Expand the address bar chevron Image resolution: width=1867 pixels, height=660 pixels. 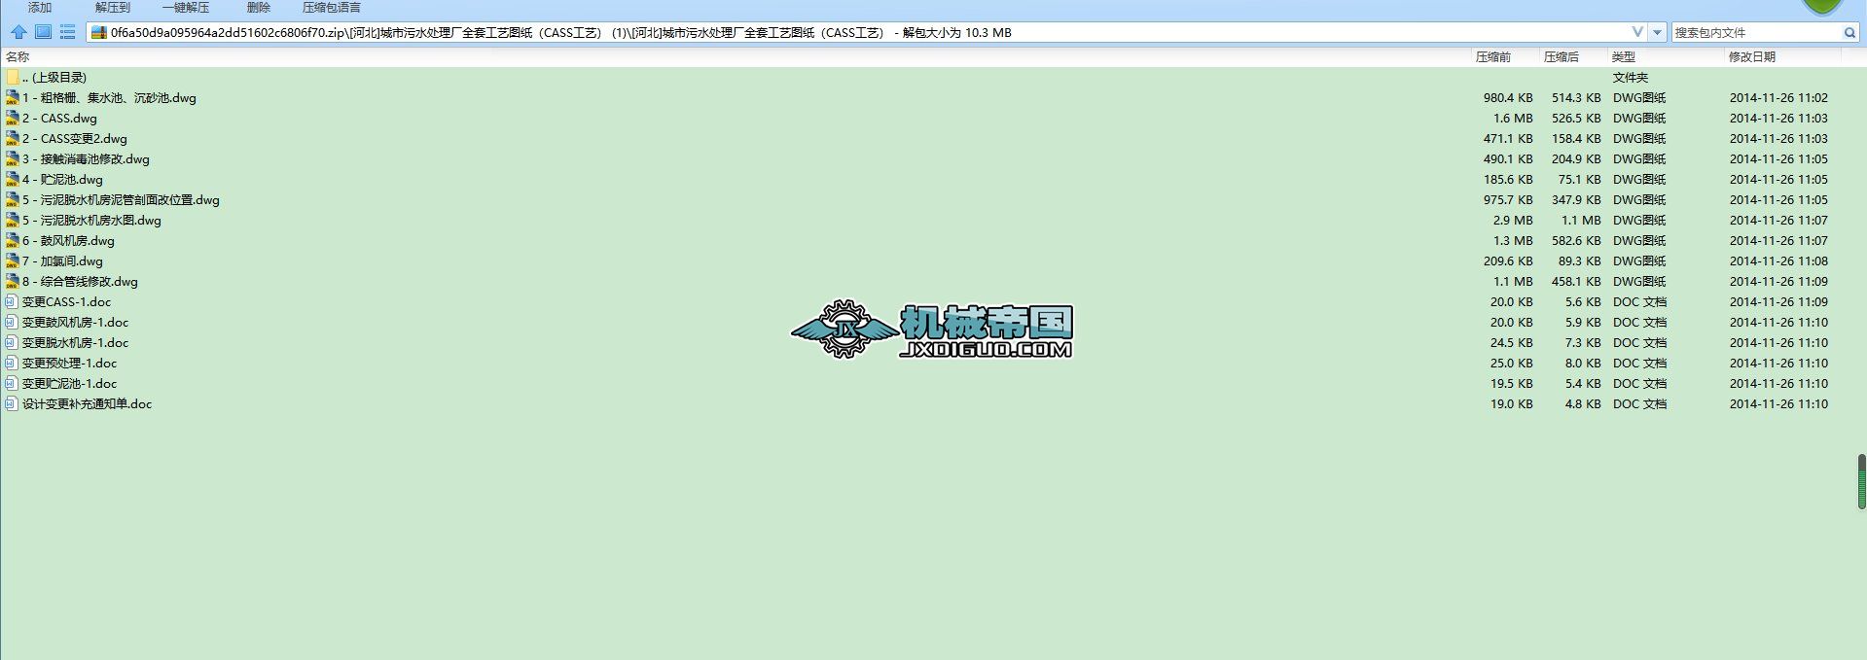pyautogui.click(x=1637, y=32)
